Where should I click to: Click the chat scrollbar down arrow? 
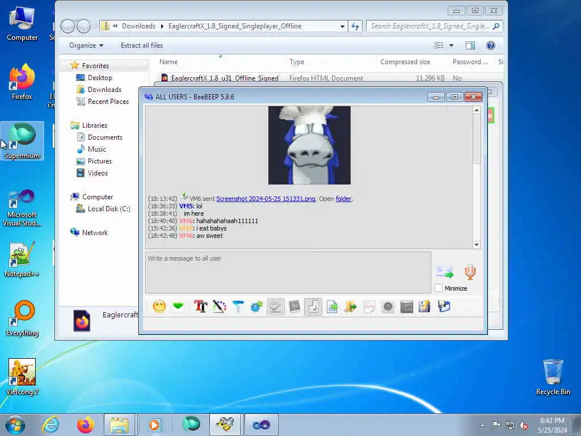(x=477, y=245)
